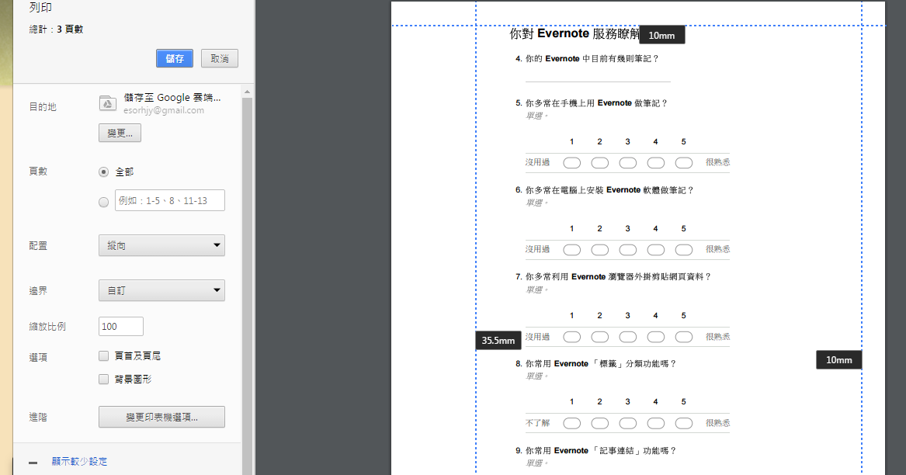Open the 縱向 layout dropdown
Image resolution: width=906 pixels, height=475 pixels.
(161, 245)
